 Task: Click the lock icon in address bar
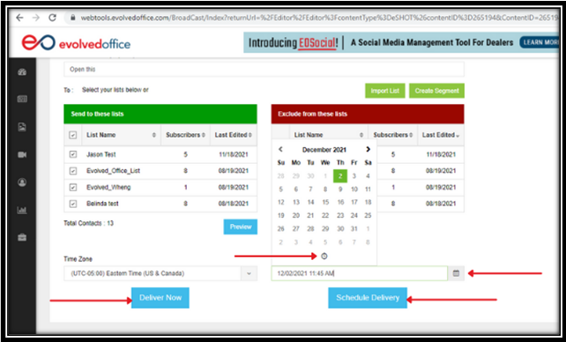[x=73, y=18]
